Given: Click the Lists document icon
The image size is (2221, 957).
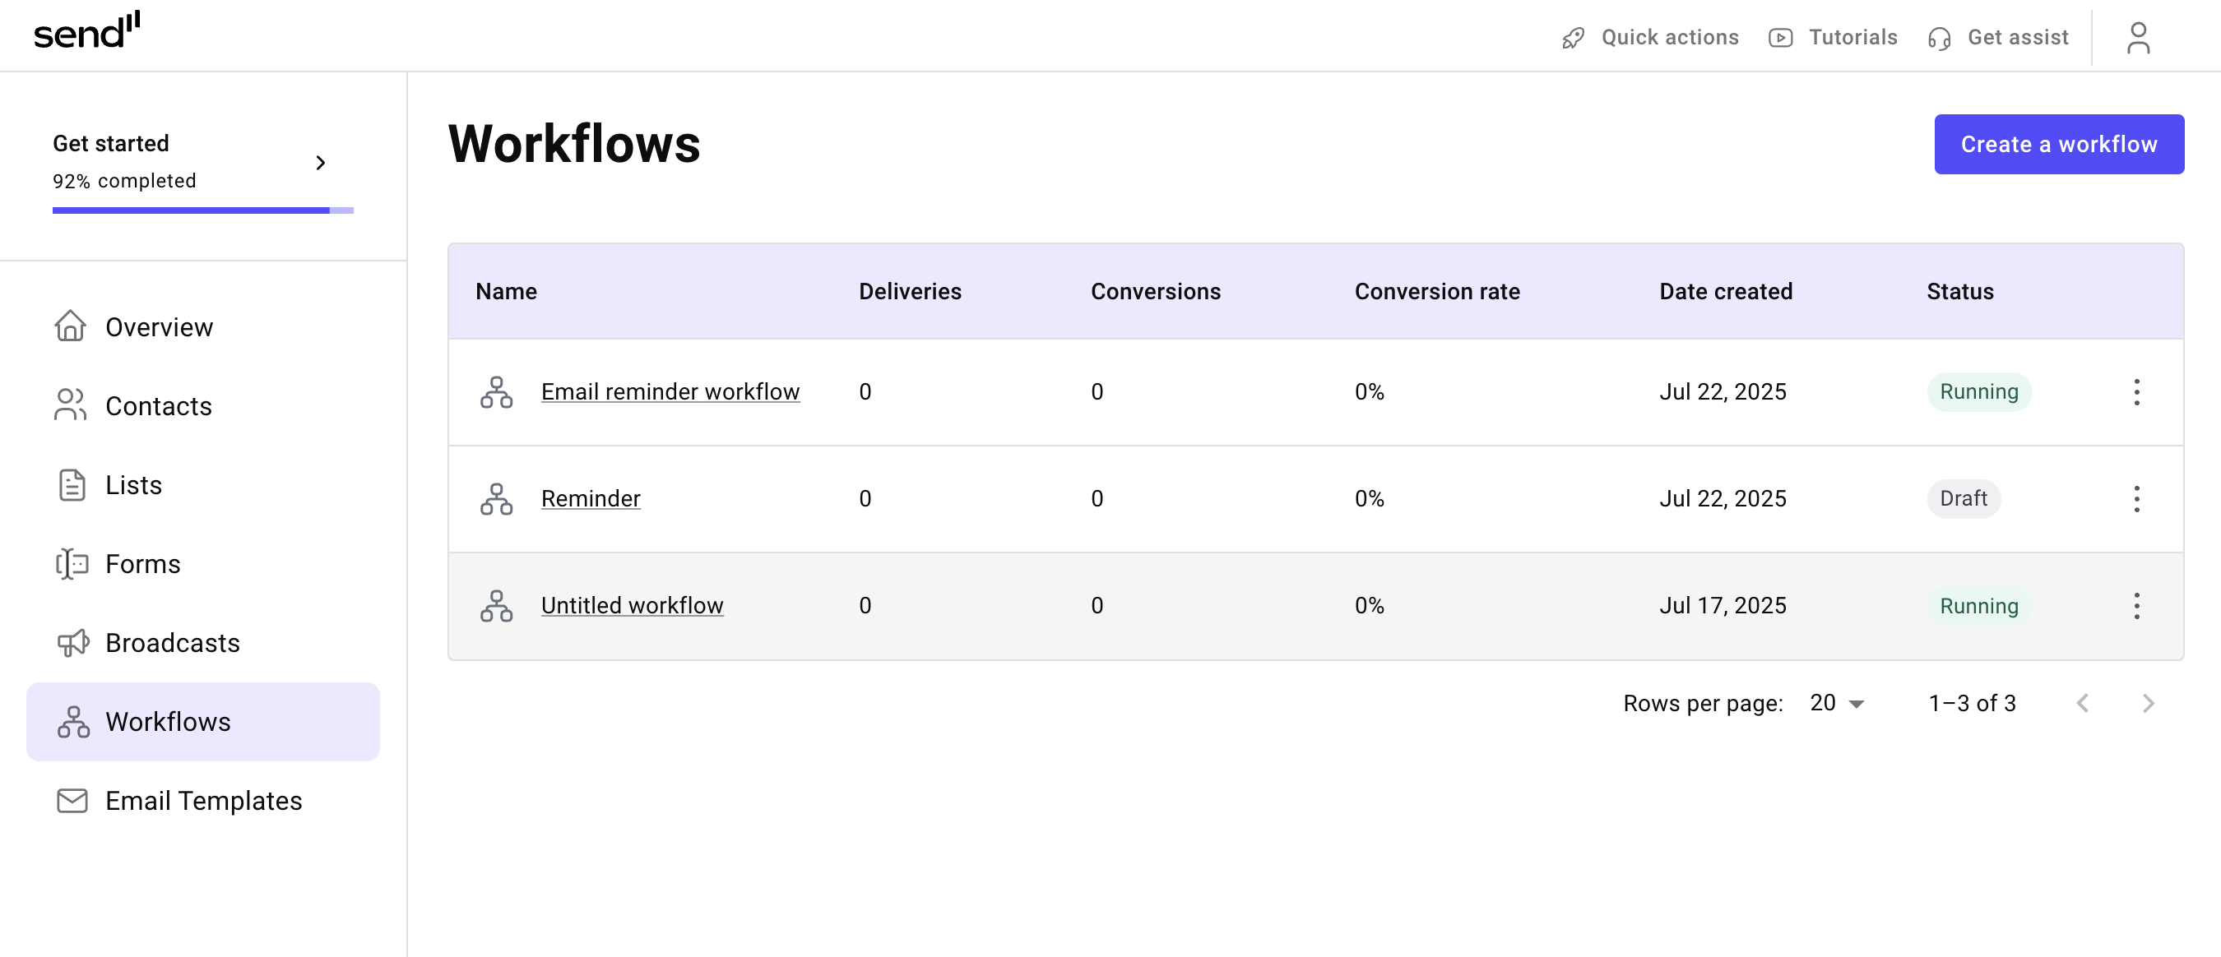Looking at the screenshot, I should (x=72, y=485).
